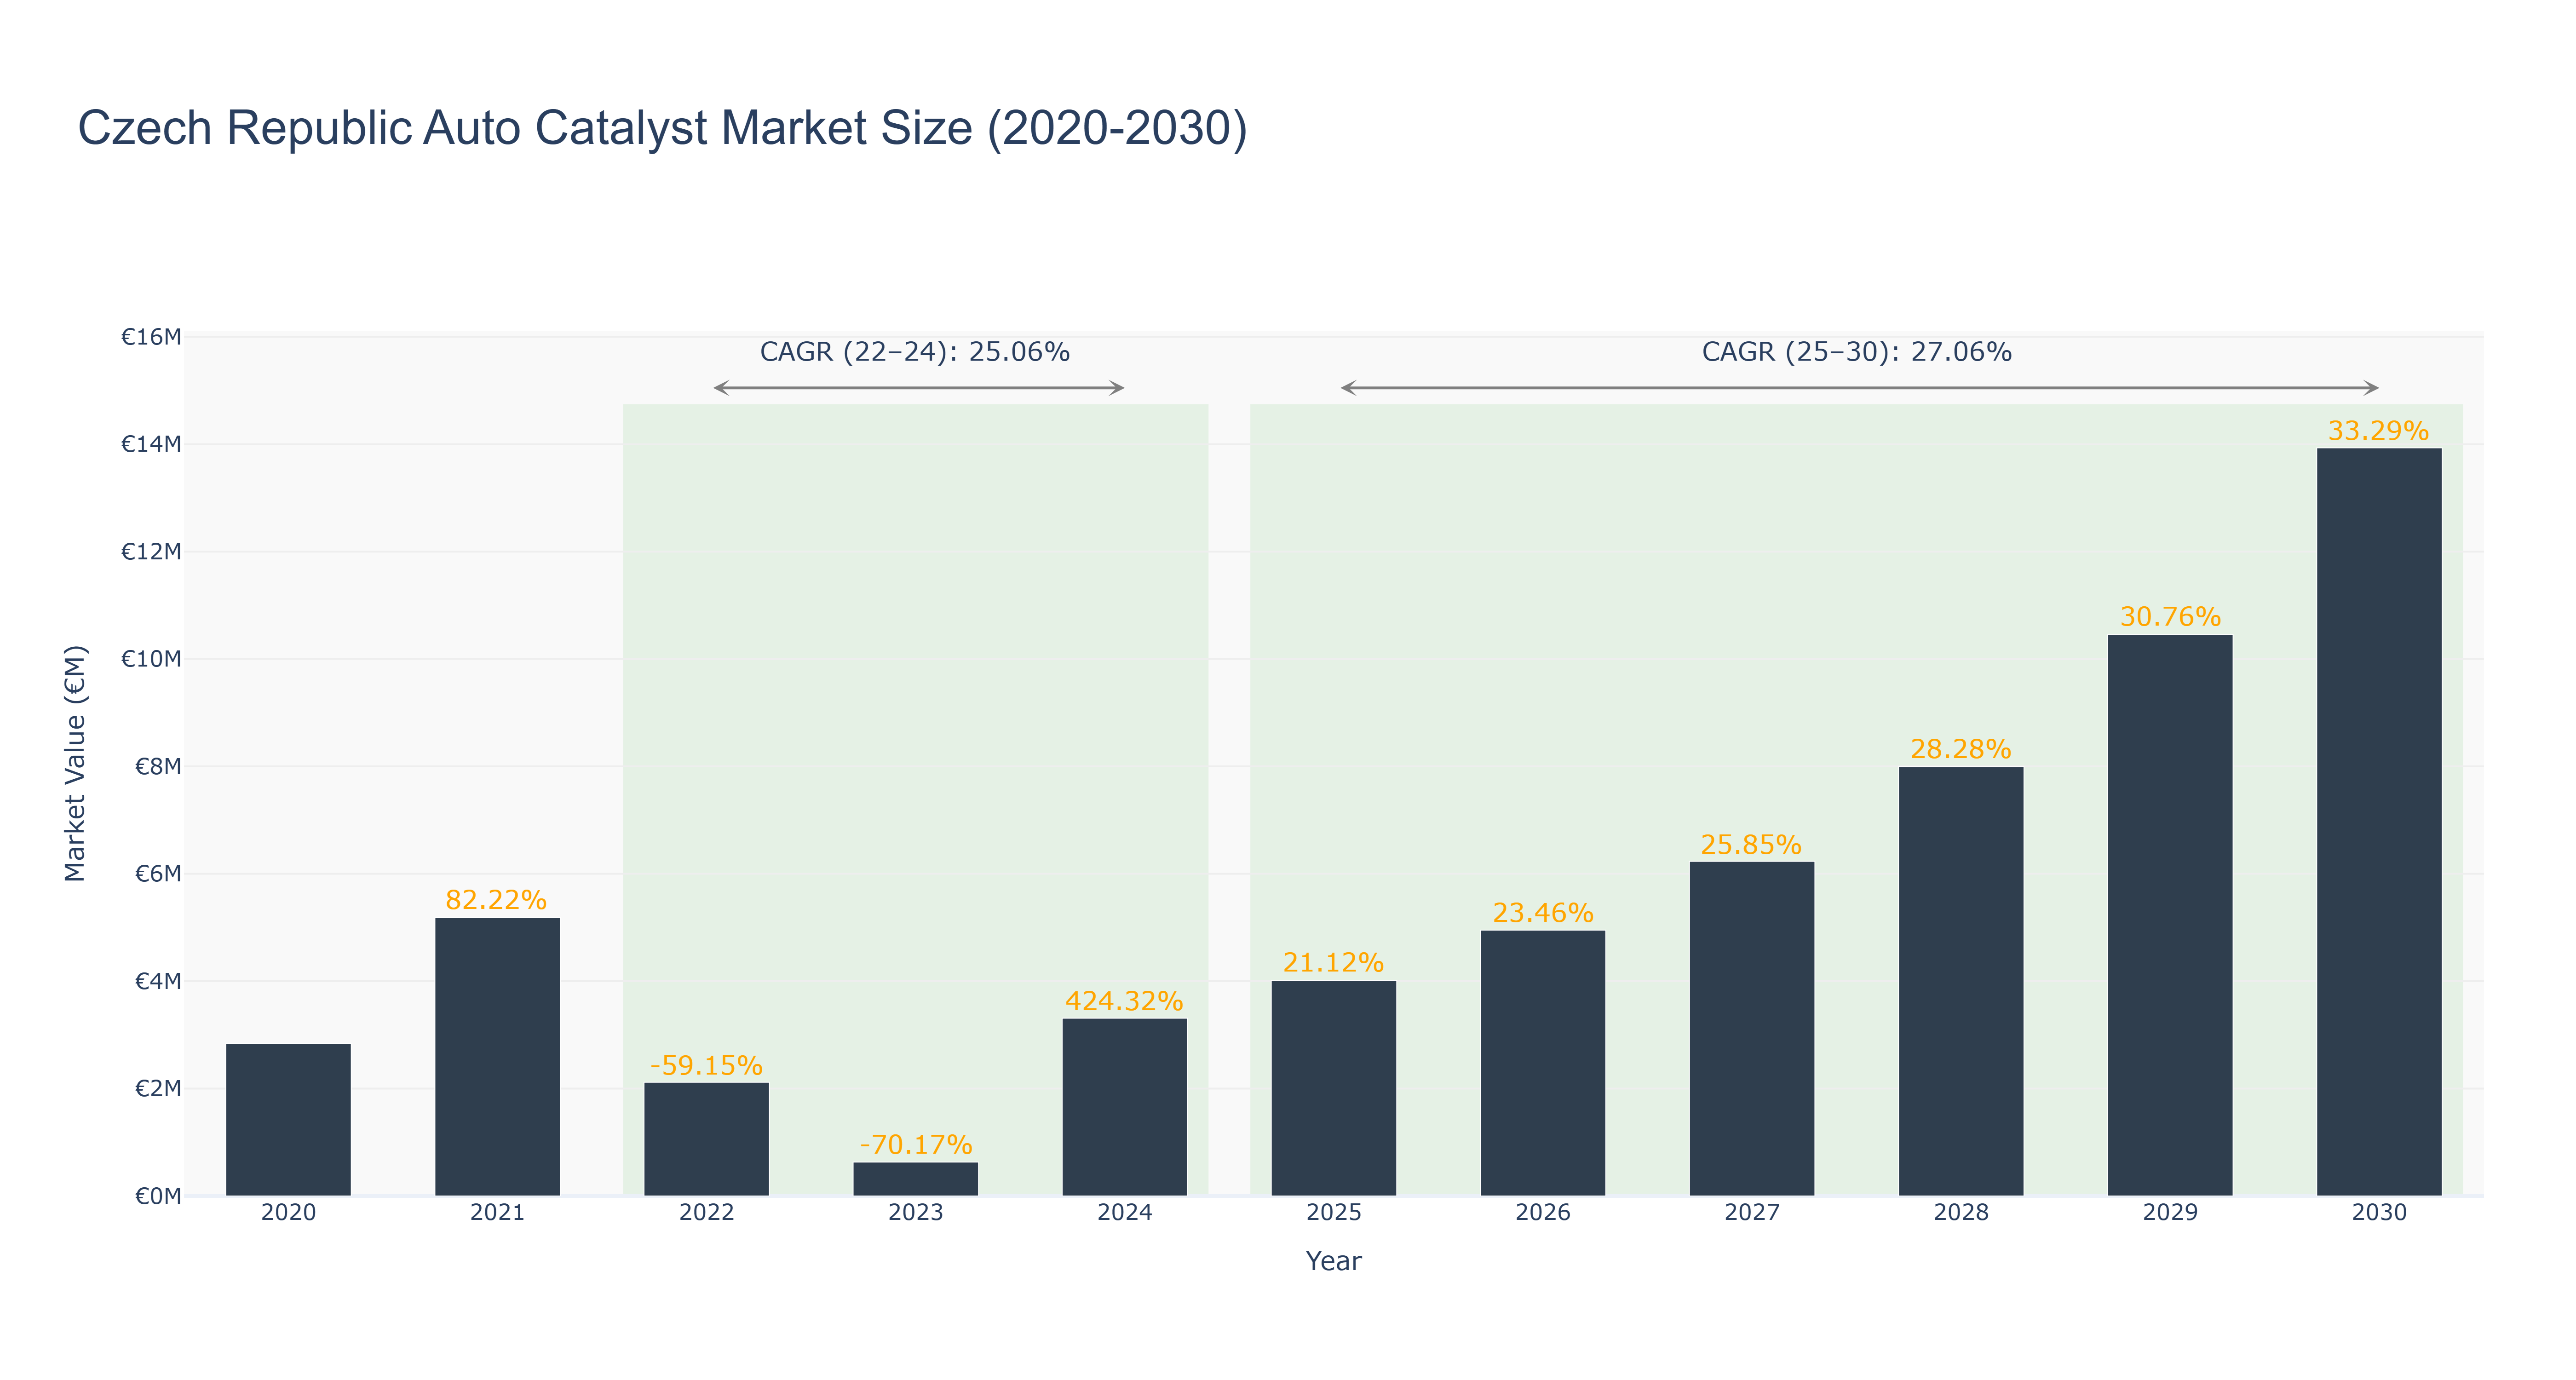Image resolution: width=2576 pixels, height=1380 pixels.
Task: Click the 2022 market value bar
Action: tap(706, 1138)
